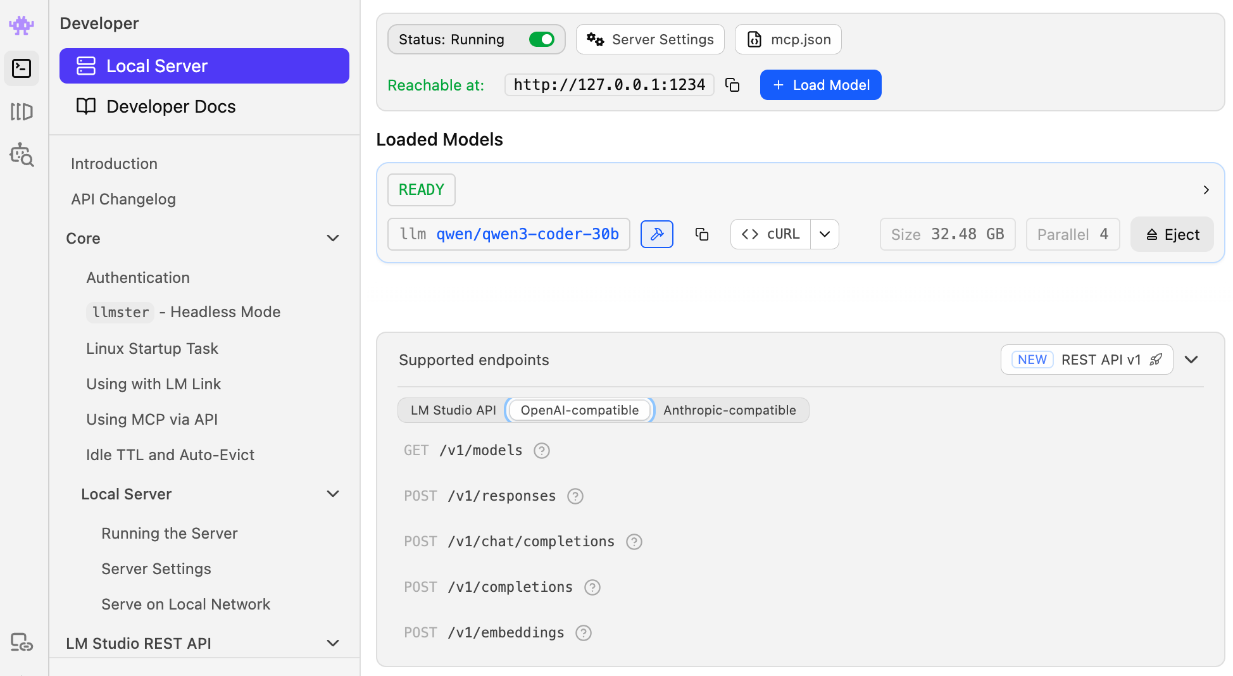The image size is (1233, 676).
Task: Open Using with LM Link page
Action: click(154, 384)
